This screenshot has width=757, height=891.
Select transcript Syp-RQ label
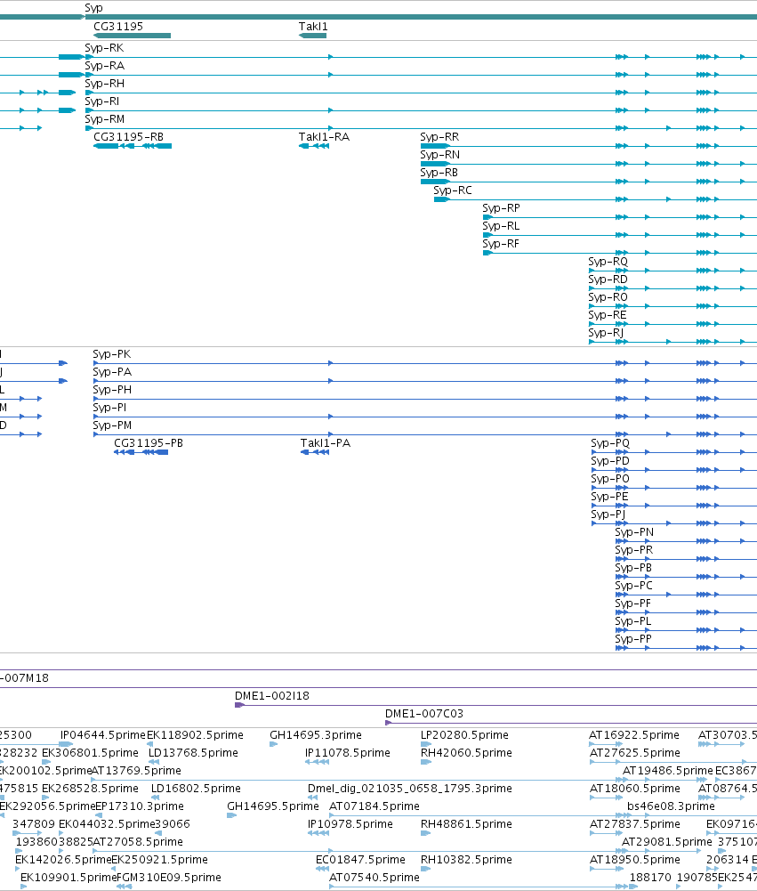pos(608,262)
